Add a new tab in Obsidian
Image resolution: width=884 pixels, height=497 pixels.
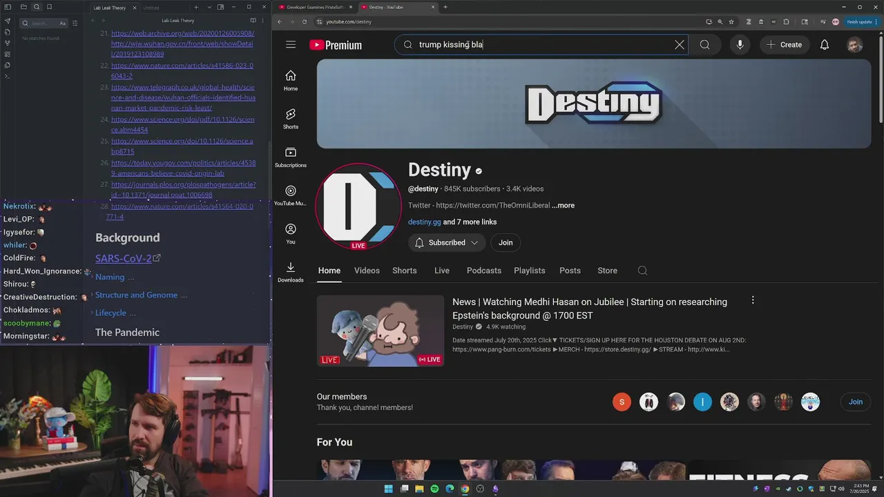(196, 7)
